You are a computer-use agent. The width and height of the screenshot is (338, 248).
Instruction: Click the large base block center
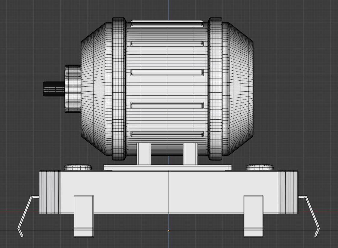click(169, 192)
